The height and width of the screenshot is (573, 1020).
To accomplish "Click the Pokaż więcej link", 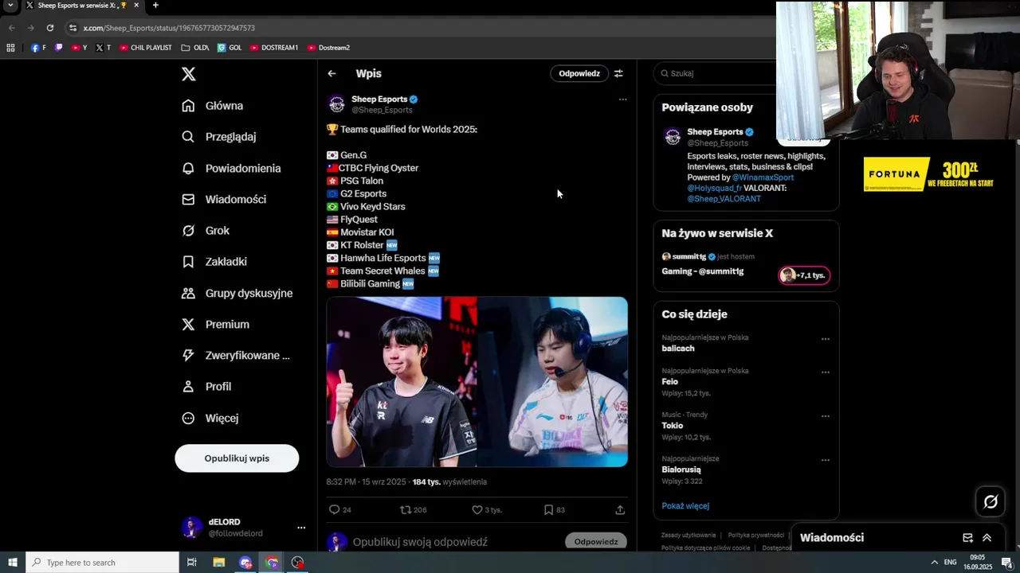I will [685, 506].
